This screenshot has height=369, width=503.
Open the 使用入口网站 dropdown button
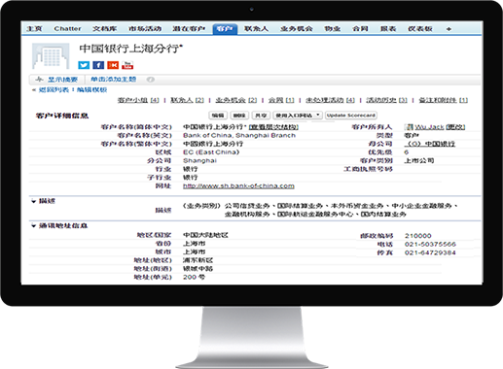tap(298, 116)
